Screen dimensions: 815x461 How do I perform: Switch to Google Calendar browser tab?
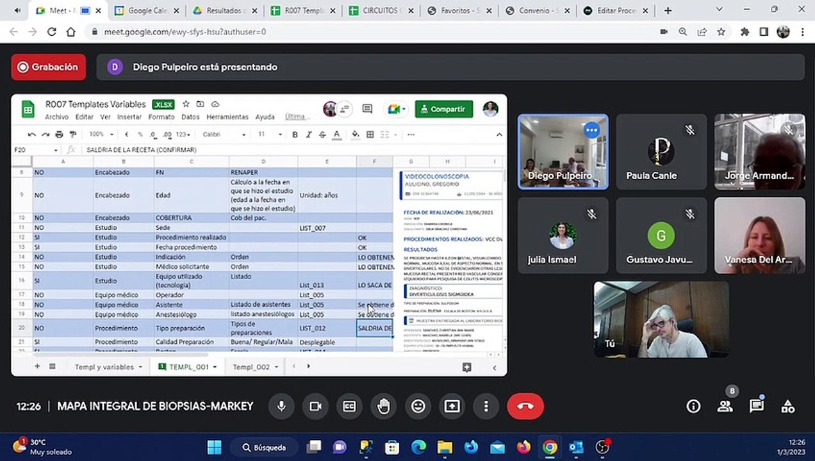147,11
